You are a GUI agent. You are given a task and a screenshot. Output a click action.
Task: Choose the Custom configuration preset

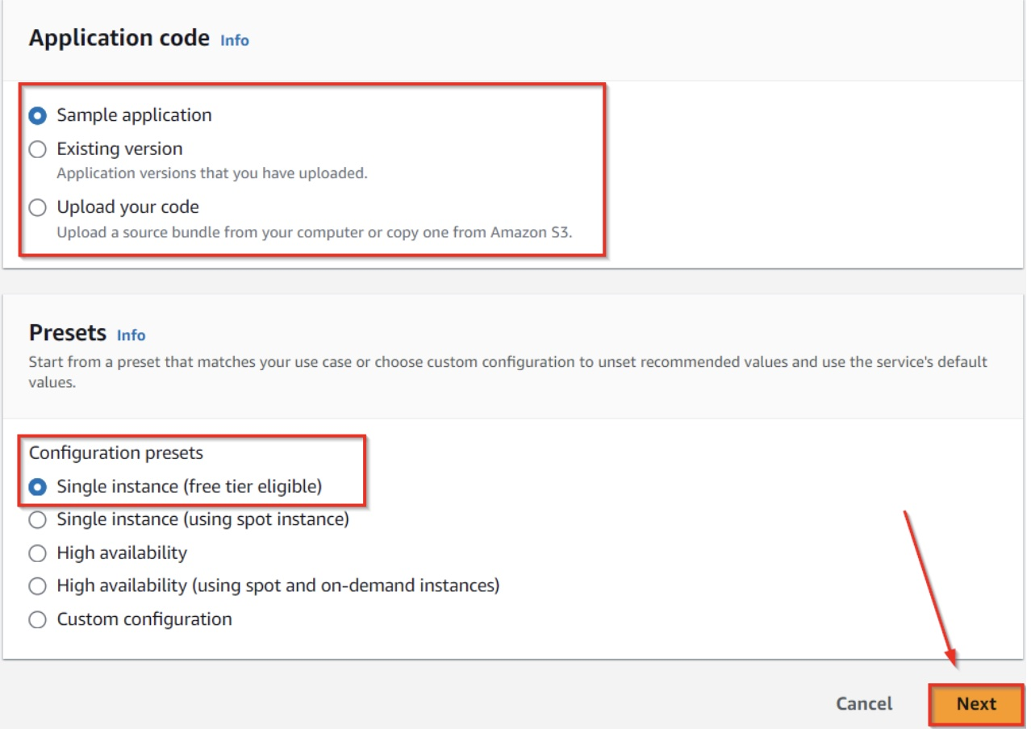(x=38, y=620)
